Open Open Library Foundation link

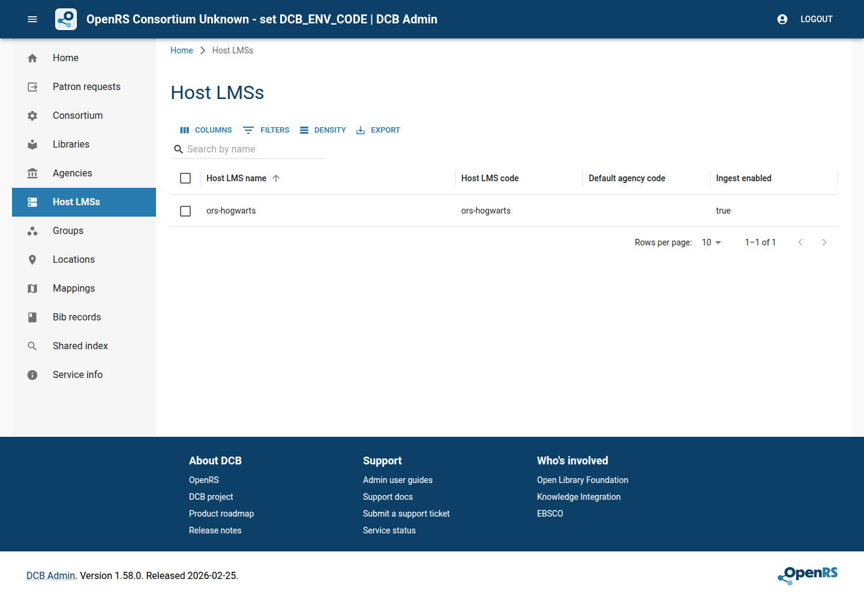click(x=583, y=480)
